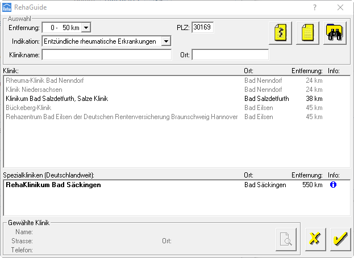The image size is (354, 258).
Task: Confirm with the yellow checkmark button
Action: (340, 239)
